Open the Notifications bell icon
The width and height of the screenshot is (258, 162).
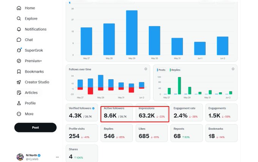pos(19,29)
